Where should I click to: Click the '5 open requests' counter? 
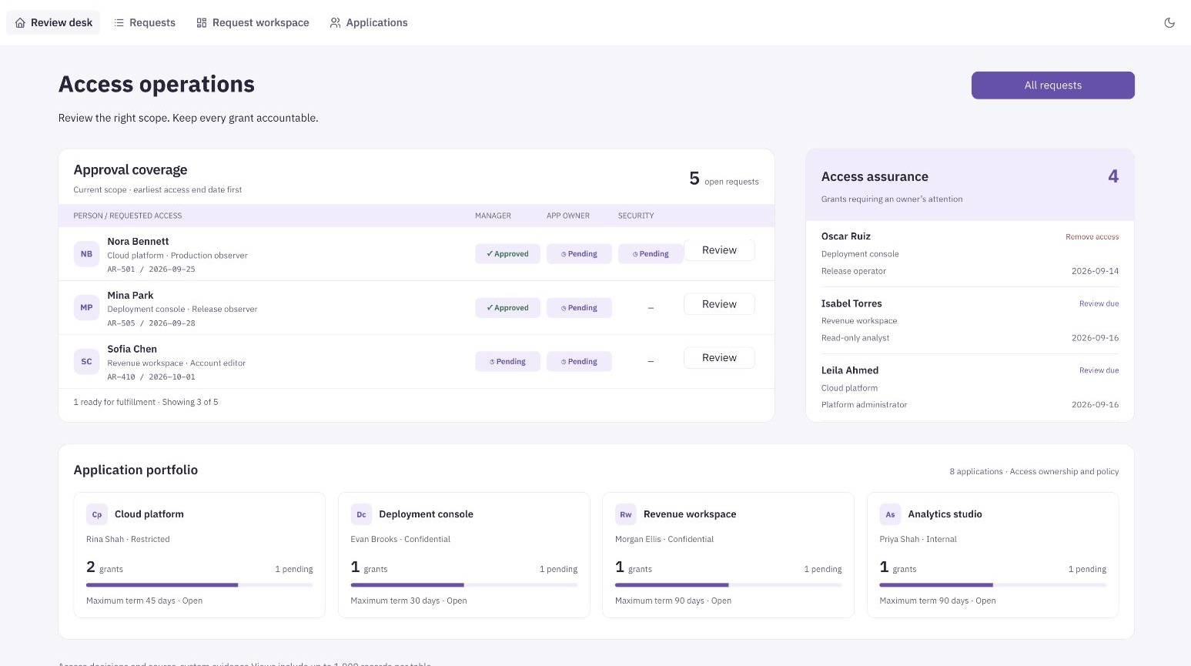click(x=724, y=179)
